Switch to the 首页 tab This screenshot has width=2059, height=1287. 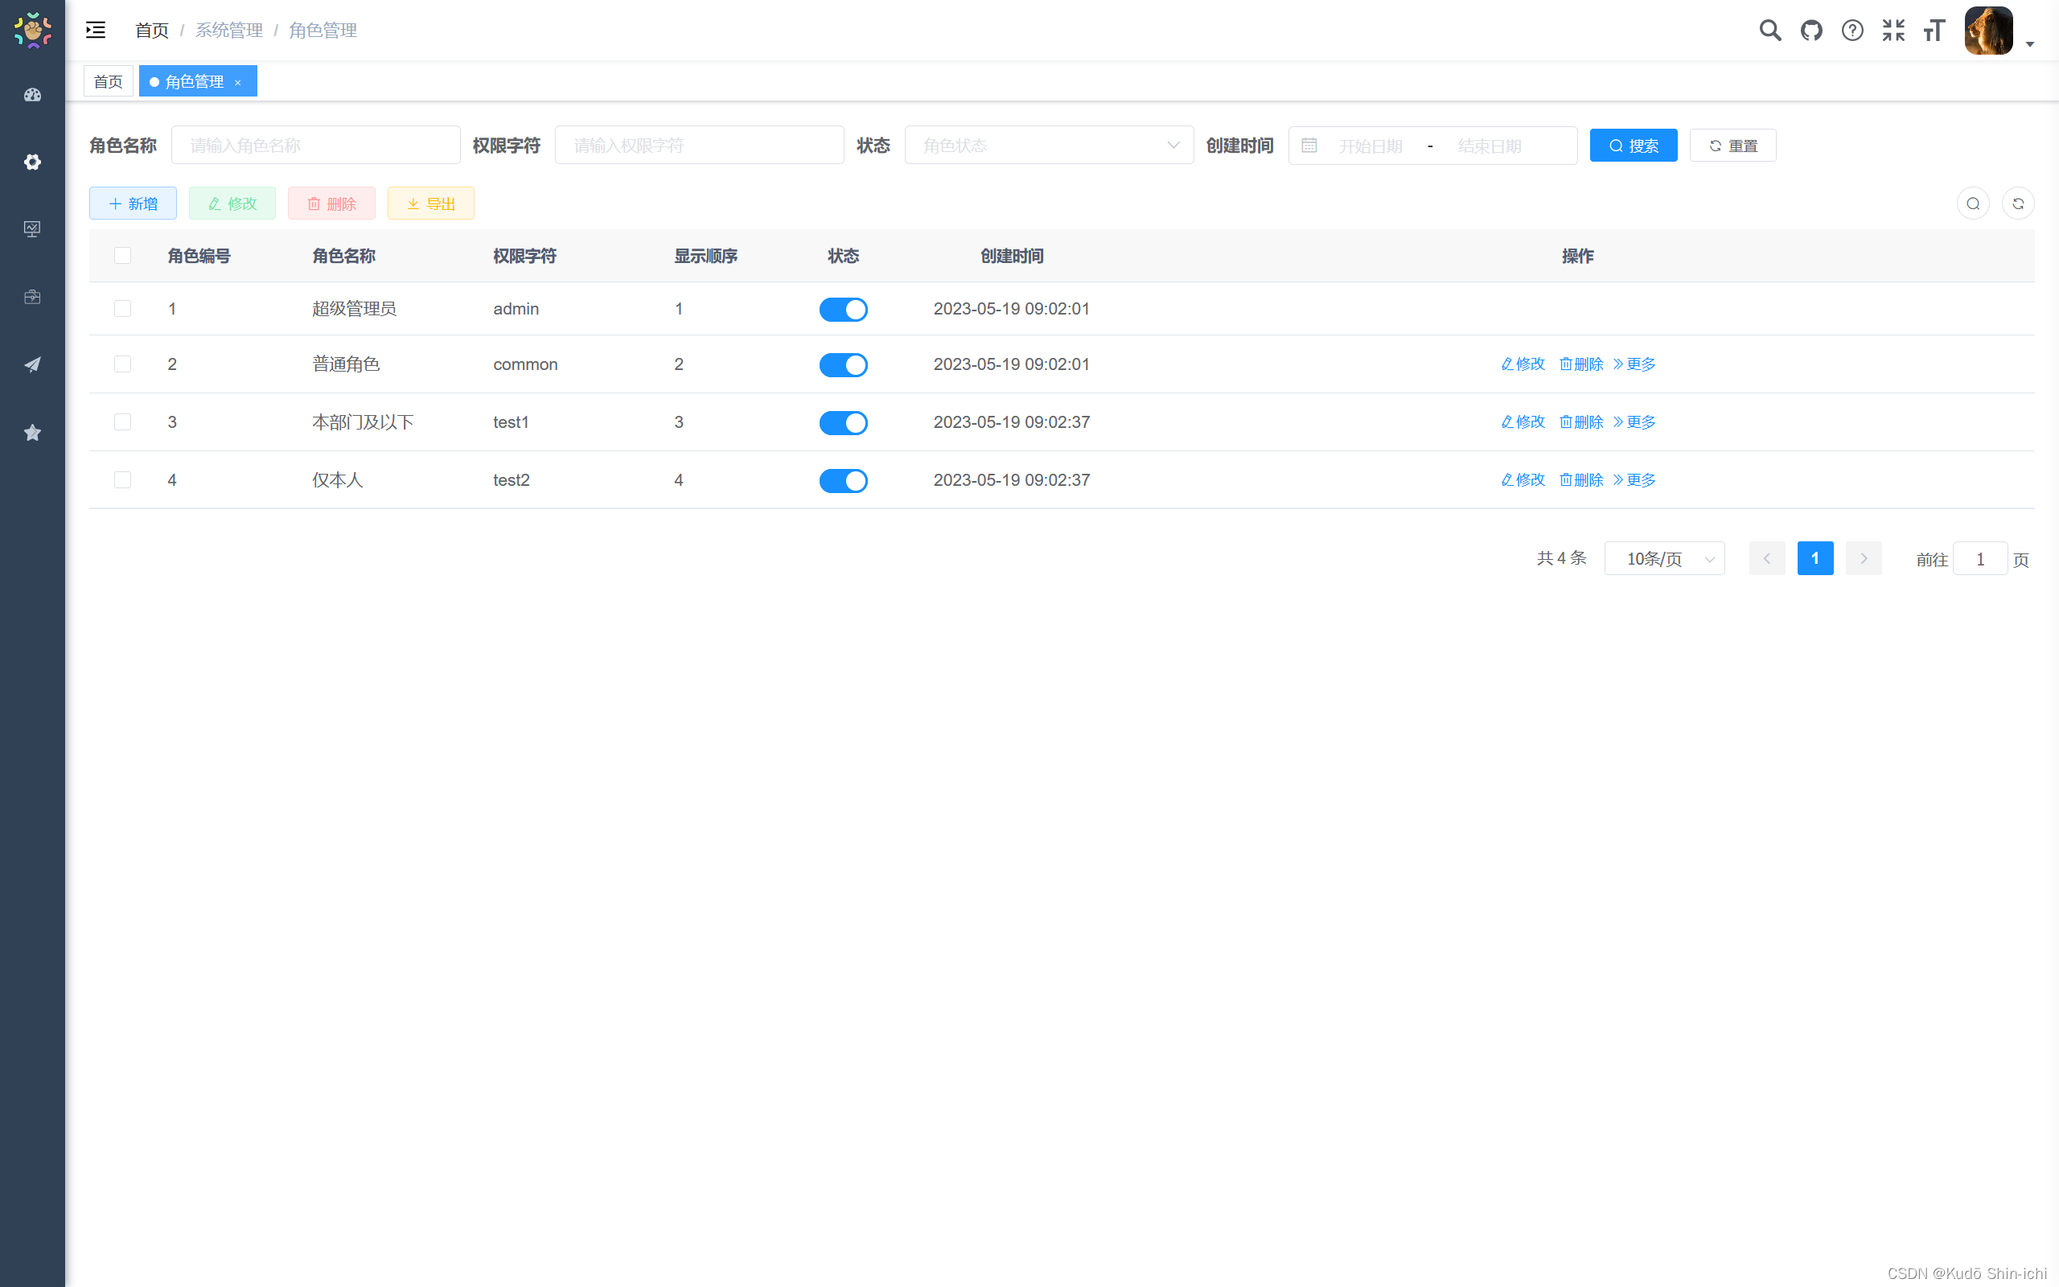[108, 82]
